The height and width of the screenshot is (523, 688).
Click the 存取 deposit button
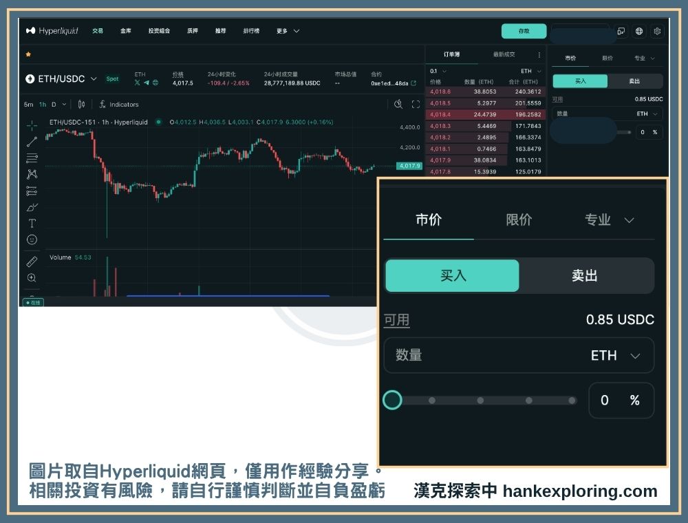tap(524, 31)
